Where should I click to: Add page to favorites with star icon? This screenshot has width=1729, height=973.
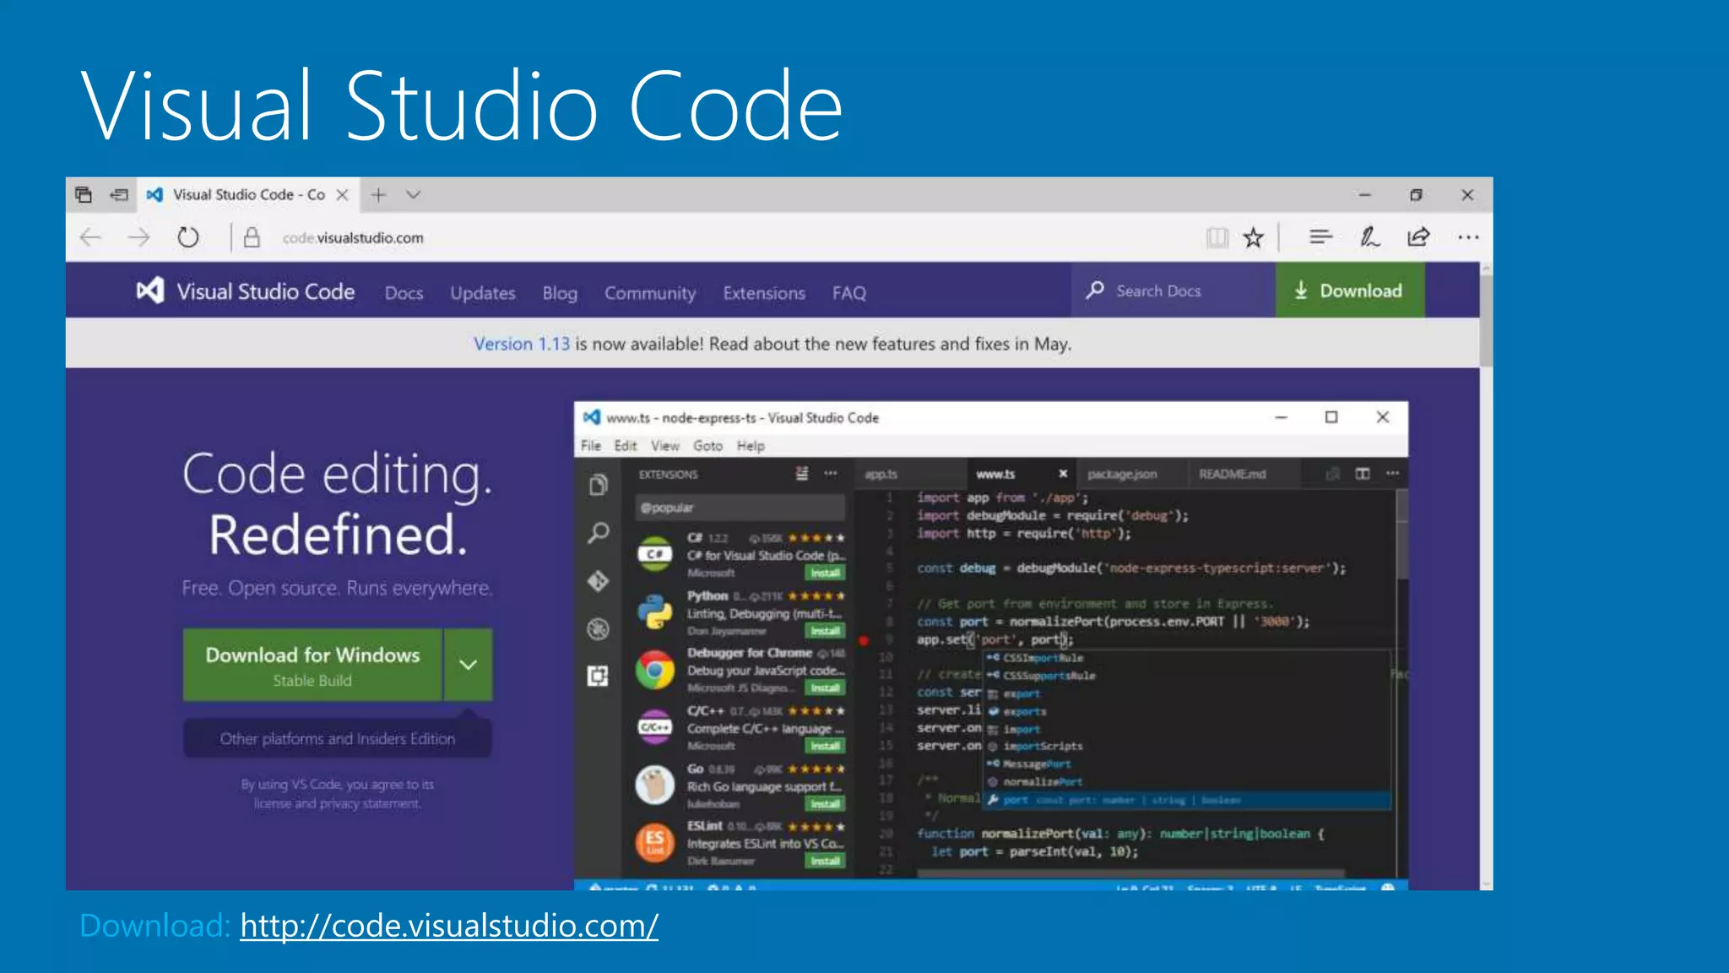1254,237
